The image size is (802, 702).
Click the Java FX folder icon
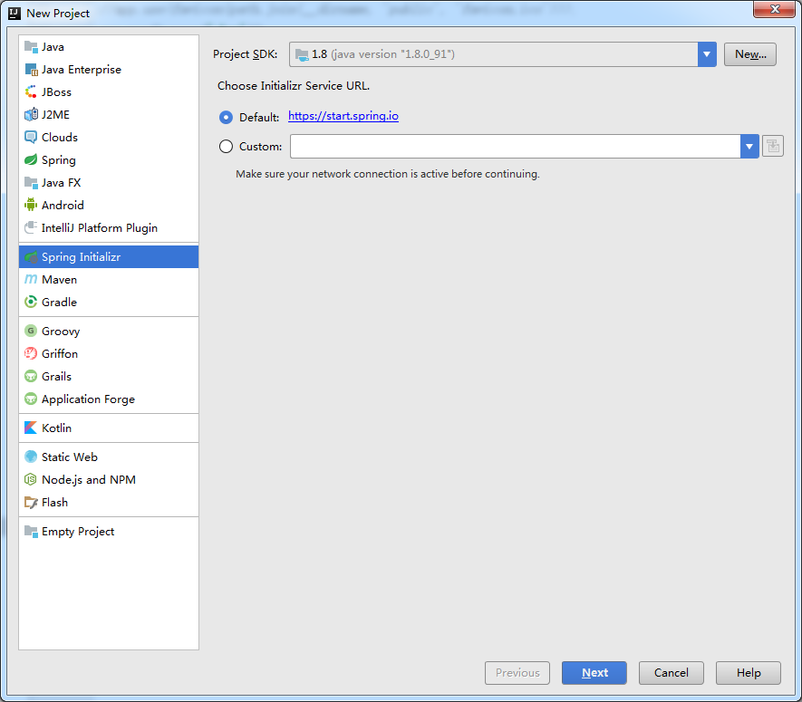point(31,183)
